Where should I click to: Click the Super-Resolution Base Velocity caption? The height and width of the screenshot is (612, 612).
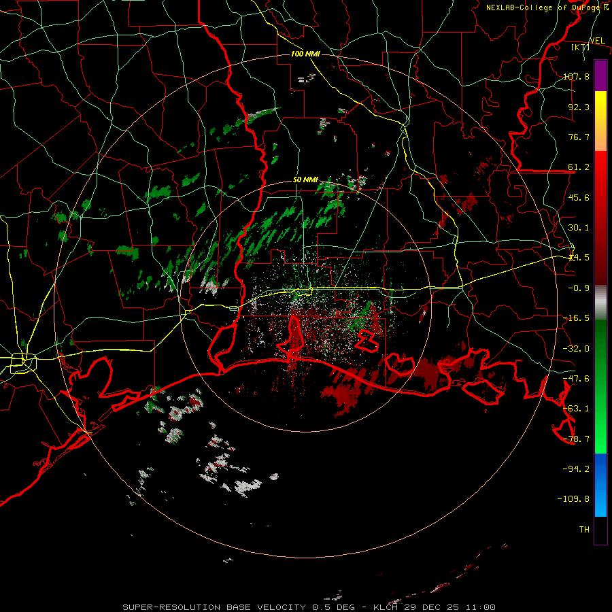coord(309,607)
